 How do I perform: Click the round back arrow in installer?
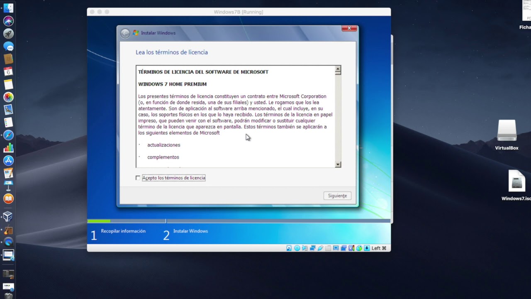[125, 33]
